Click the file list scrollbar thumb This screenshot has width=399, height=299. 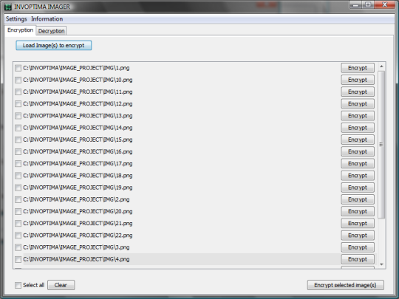pos(381,145)
